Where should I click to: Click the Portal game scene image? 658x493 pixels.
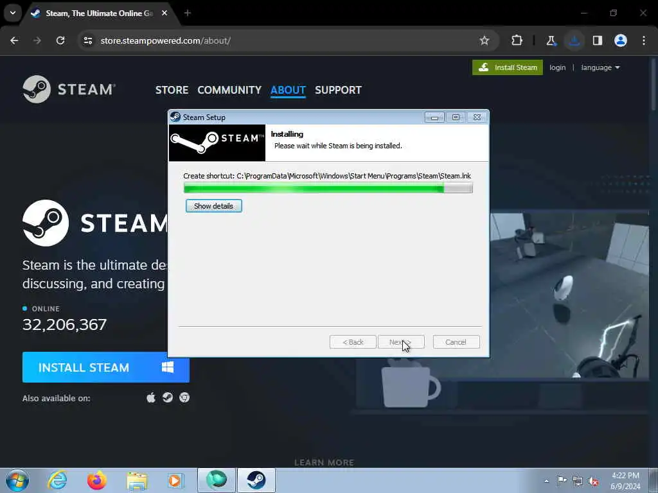click(x=569, y=295)
